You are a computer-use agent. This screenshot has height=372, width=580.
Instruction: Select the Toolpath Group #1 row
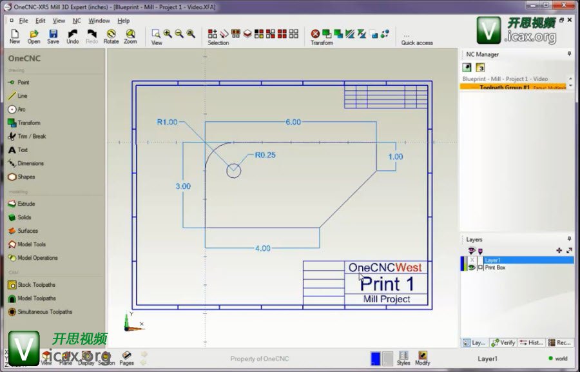[x=513, y=87]
